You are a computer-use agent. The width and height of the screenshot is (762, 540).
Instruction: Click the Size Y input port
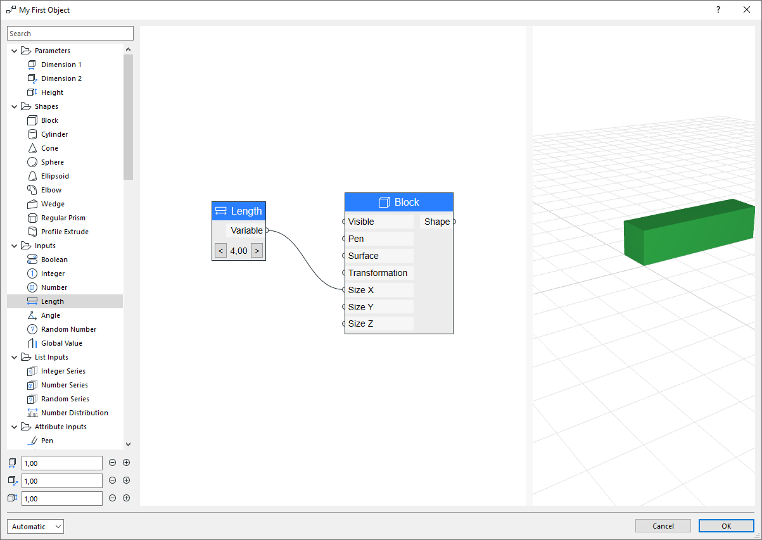click(x=344, y=307)
